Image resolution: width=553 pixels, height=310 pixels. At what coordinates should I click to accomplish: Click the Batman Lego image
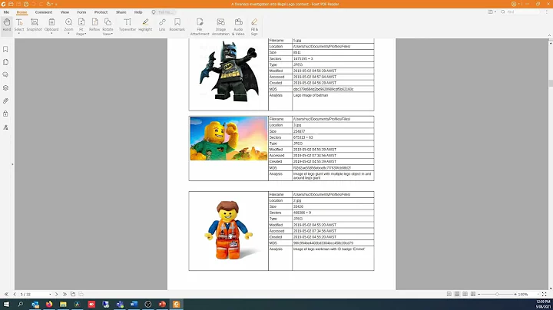(228, 71)
